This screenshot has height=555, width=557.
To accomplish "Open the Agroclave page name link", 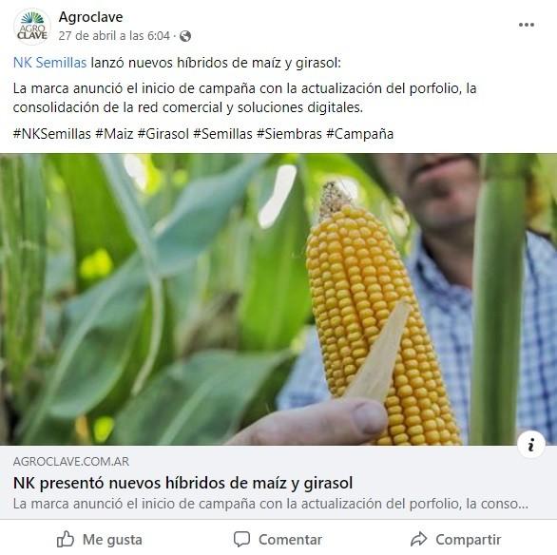I will (90, 17).
